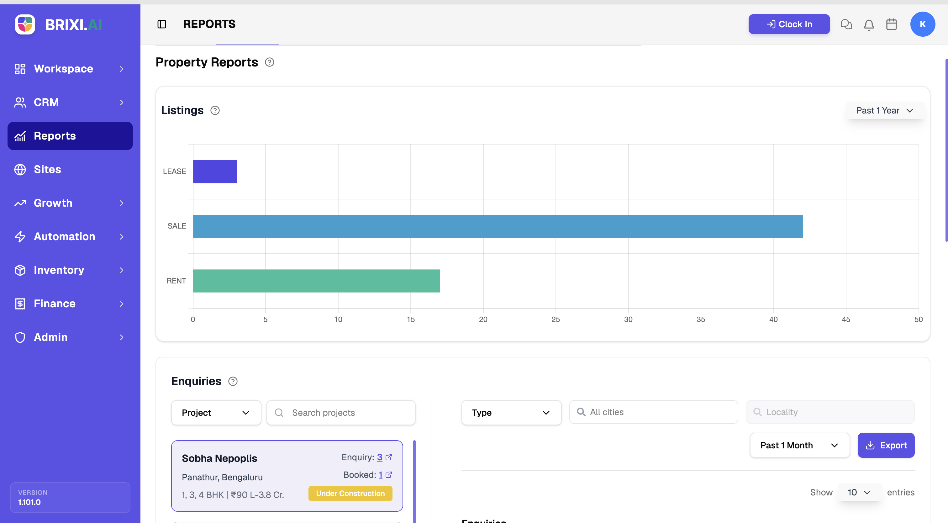Image resolution: width=948 pixels, height=523 pixels.
Task: Click the Property Reports help icon
Action: click(x=269, y=62)
